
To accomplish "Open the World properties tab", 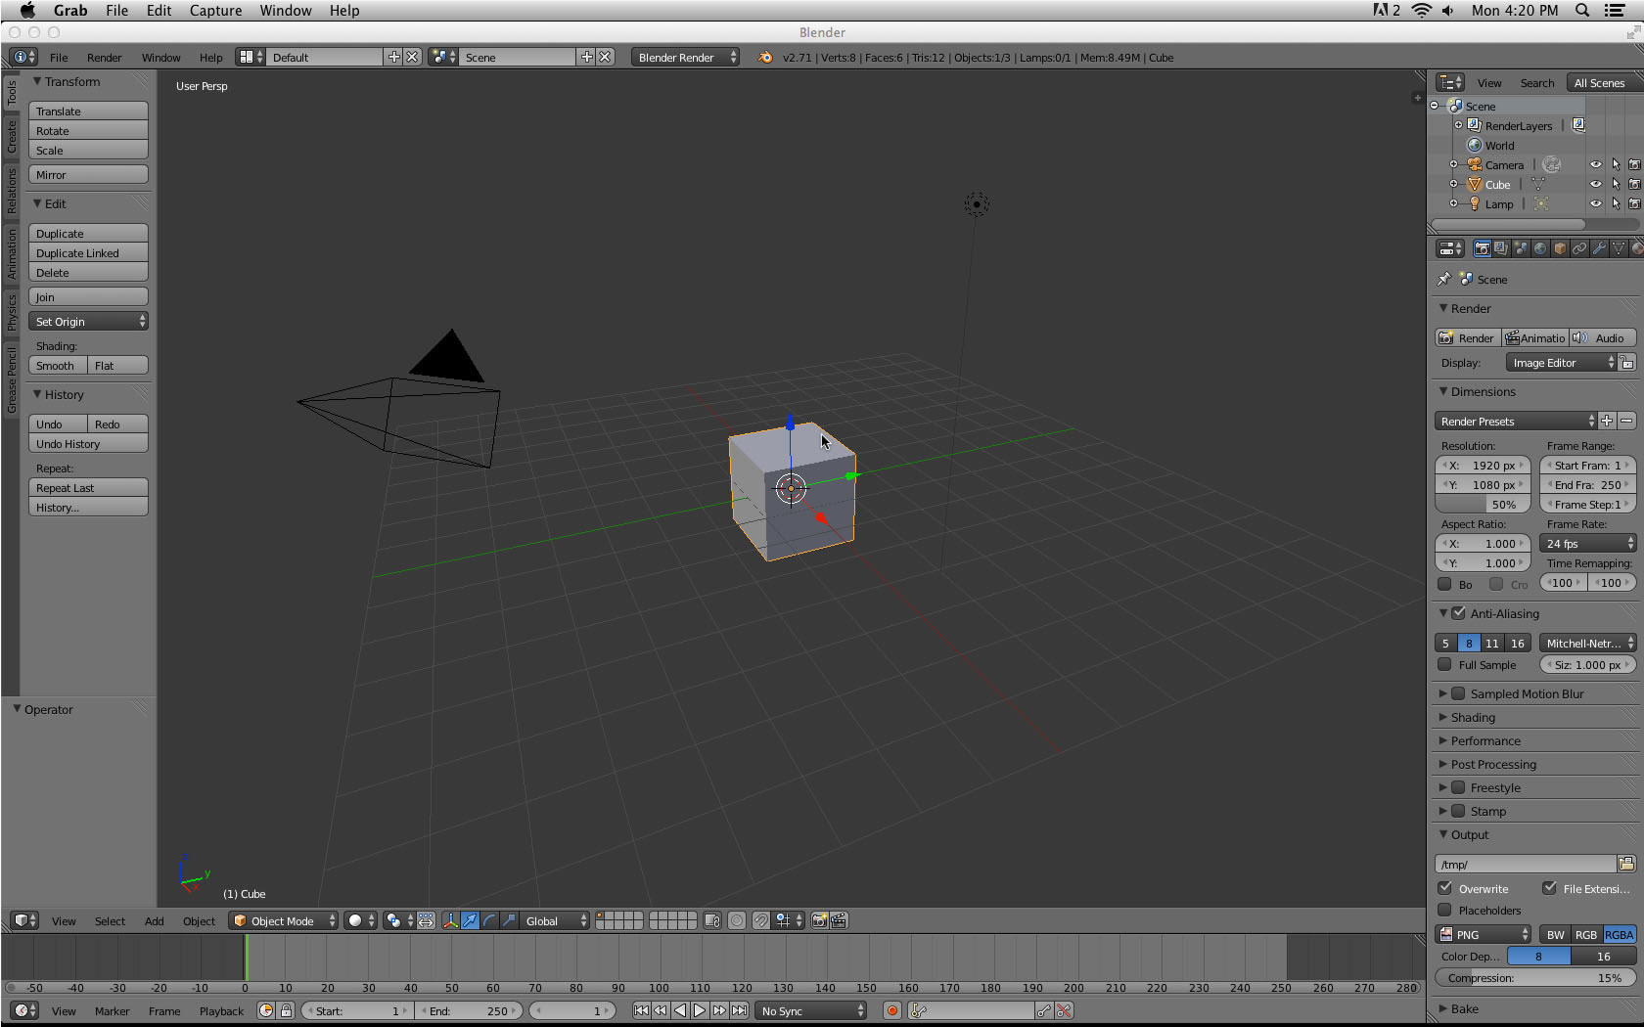I will point(1540,248).
